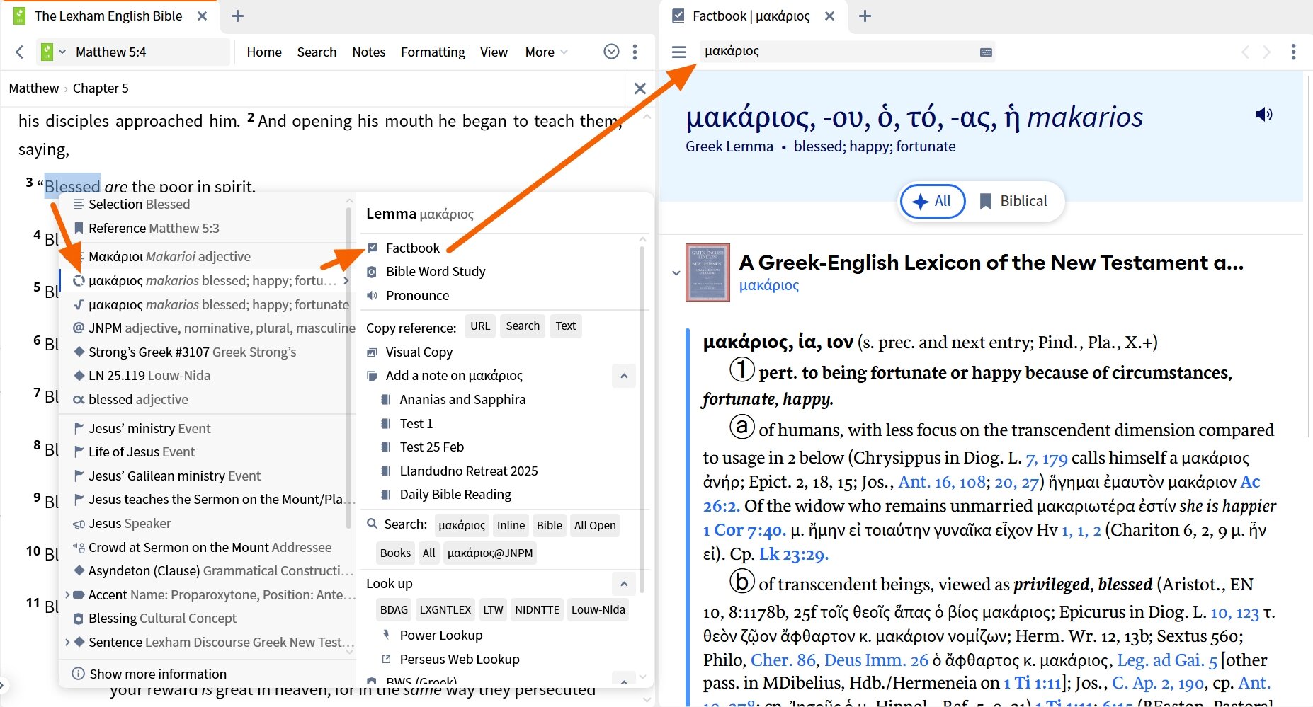Look up in NIDNTTE

pos(537,609)
